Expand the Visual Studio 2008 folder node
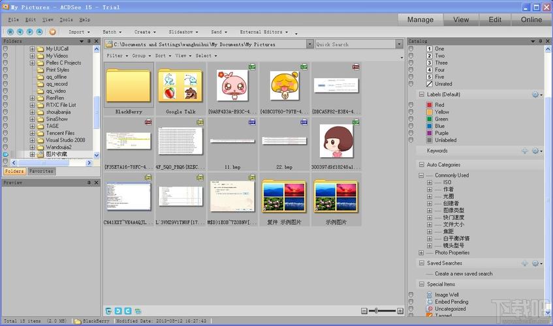The image size is (553, 326). [32, 140]
